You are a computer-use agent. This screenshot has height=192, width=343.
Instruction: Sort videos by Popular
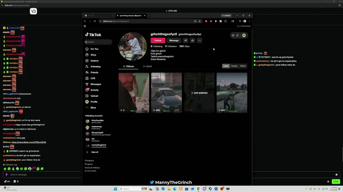point(234,66)
